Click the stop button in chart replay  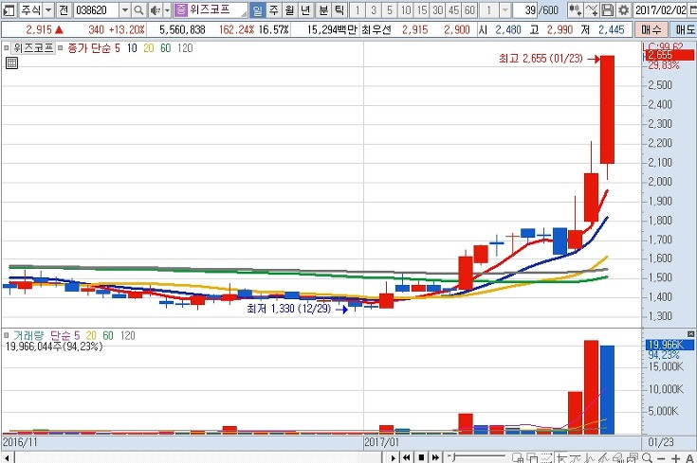(421, 457)
